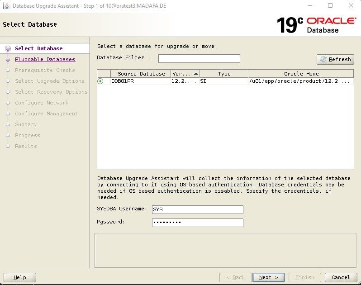The height and width of the screenshot is (285, 361).
Task: Sort by the Ver... column header
Action: point(185,74)
